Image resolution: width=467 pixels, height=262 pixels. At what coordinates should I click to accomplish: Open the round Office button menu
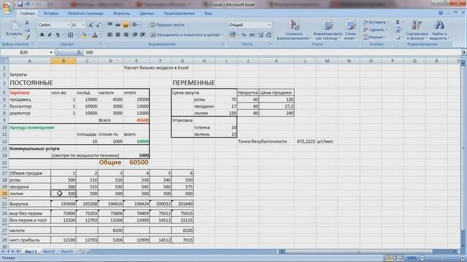pyautogui.click(x=7, y=7)
